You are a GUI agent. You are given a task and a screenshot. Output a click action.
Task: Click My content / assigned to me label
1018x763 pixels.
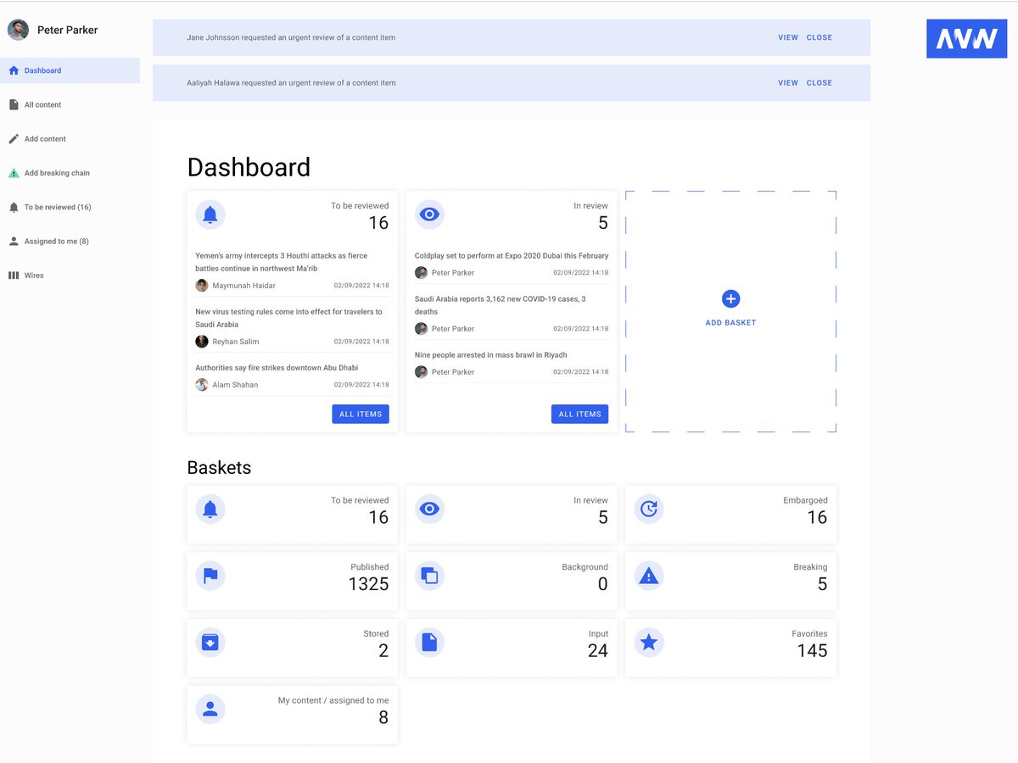333,700
